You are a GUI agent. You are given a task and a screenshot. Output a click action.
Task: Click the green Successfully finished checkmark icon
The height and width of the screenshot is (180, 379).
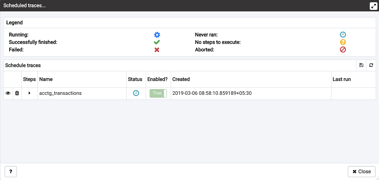(x=157, y=43)
